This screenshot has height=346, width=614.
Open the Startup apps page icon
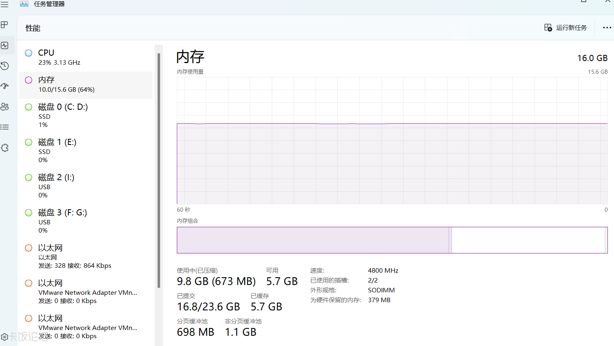tap(5, 86)
